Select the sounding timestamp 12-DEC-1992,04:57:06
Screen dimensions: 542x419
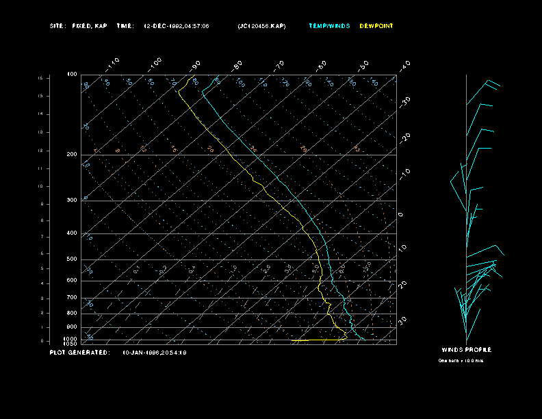(177, 26)
